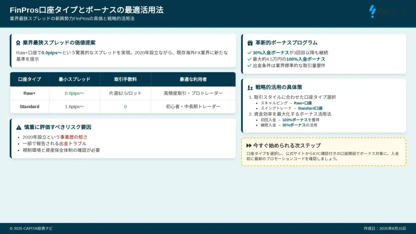This screenshot has height=234, width=416.
Task: Click the 規制環境と資産保全体制の確認が必要 bullet
Action: 61,150
